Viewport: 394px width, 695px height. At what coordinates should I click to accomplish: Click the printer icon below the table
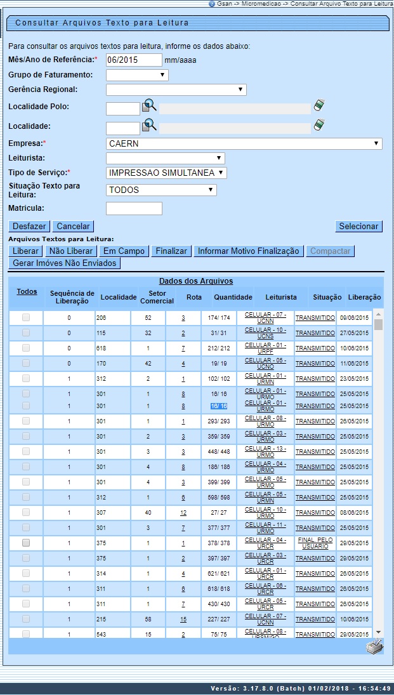[374, 647]
